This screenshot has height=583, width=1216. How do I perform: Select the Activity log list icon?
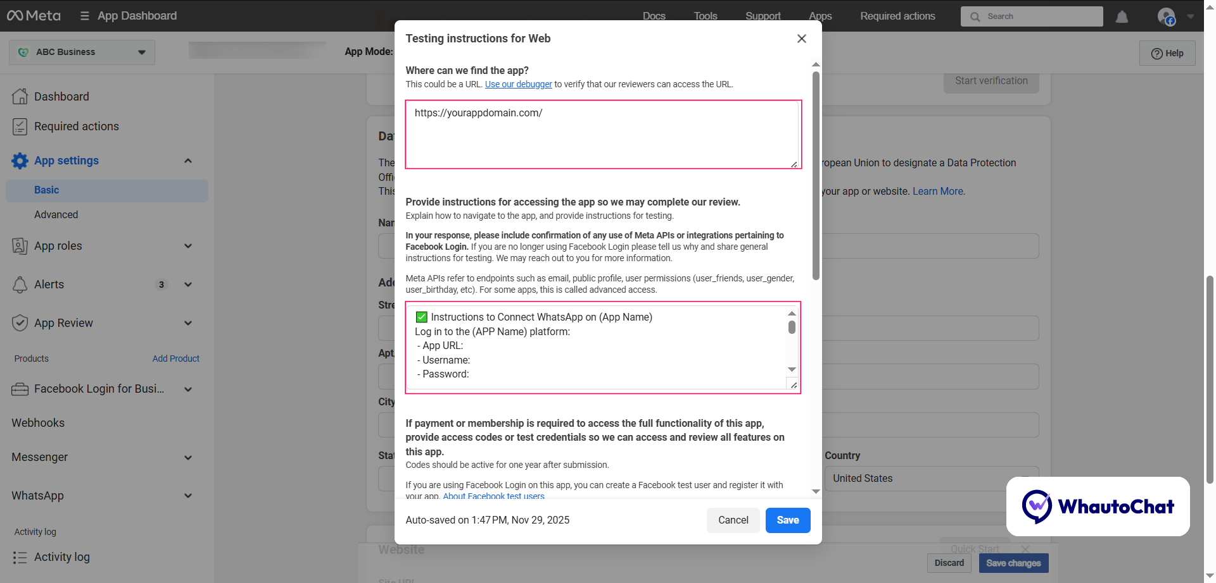click(x=20, y=557)
